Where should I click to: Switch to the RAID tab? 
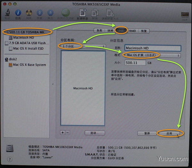click(132, 31)
